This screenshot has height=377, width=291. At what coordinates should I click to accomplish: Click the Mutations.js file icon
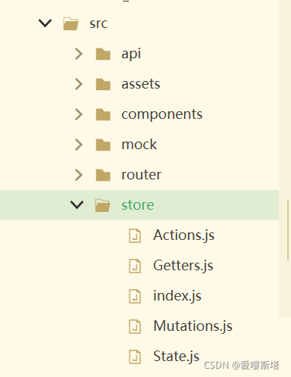[135, 326]
